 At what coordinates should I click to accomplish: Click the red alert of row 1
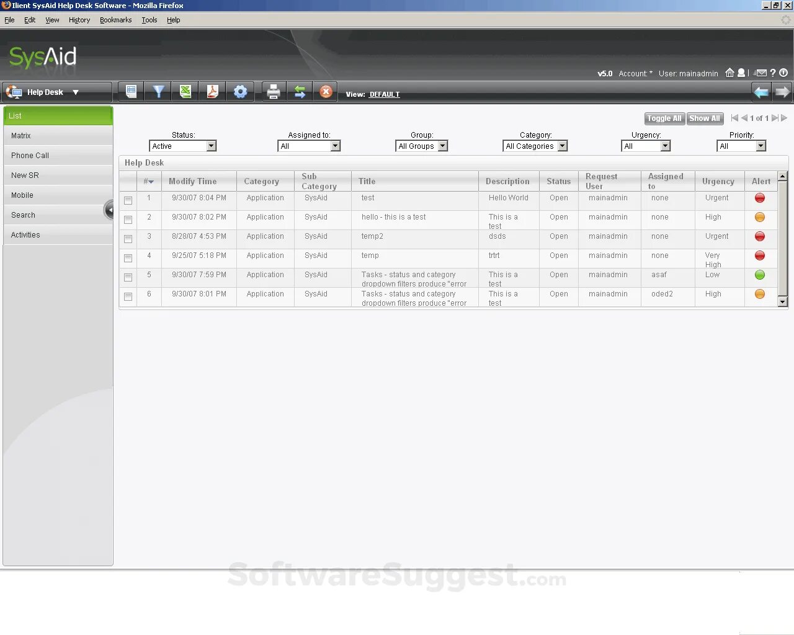click(x=759, y=198)
